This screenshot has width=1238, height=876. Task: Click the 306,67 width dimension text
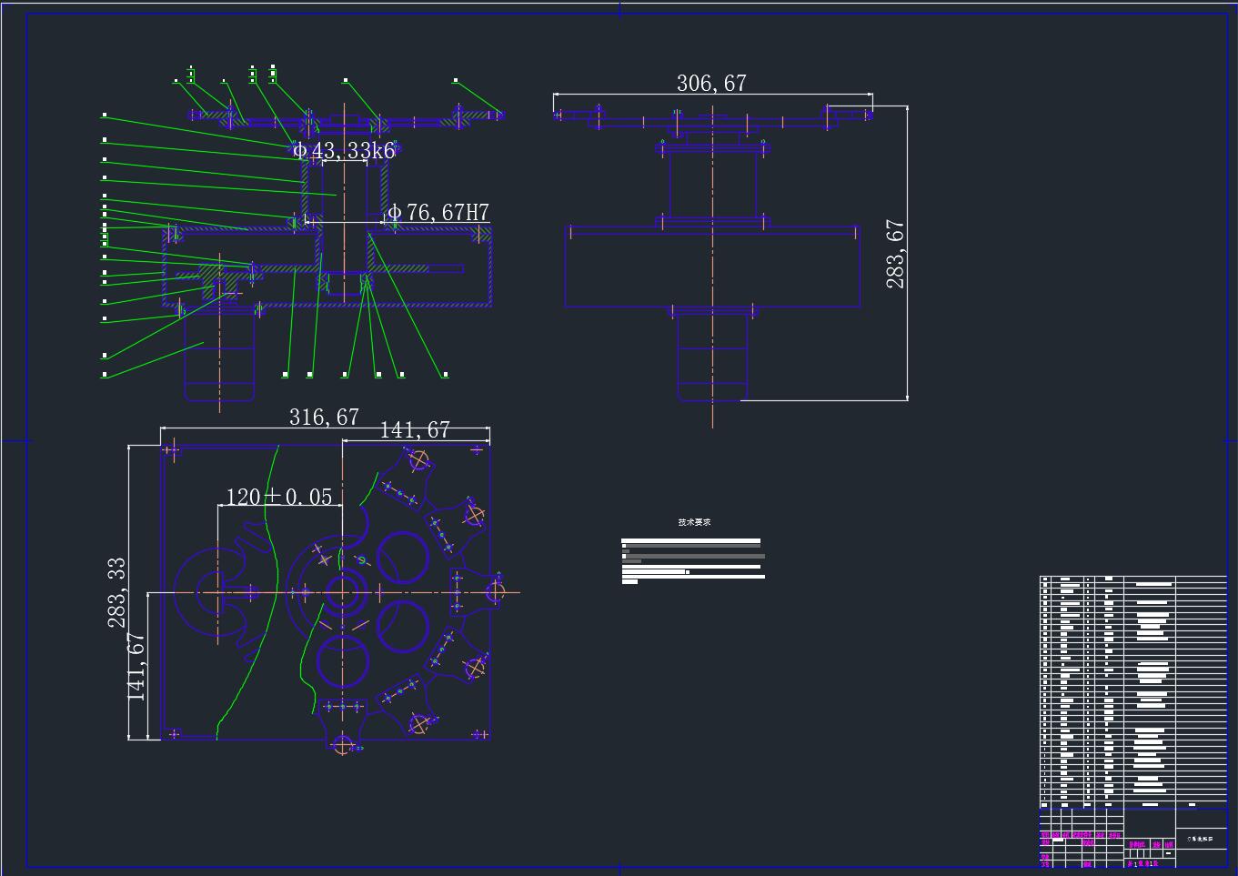point(711,84)
